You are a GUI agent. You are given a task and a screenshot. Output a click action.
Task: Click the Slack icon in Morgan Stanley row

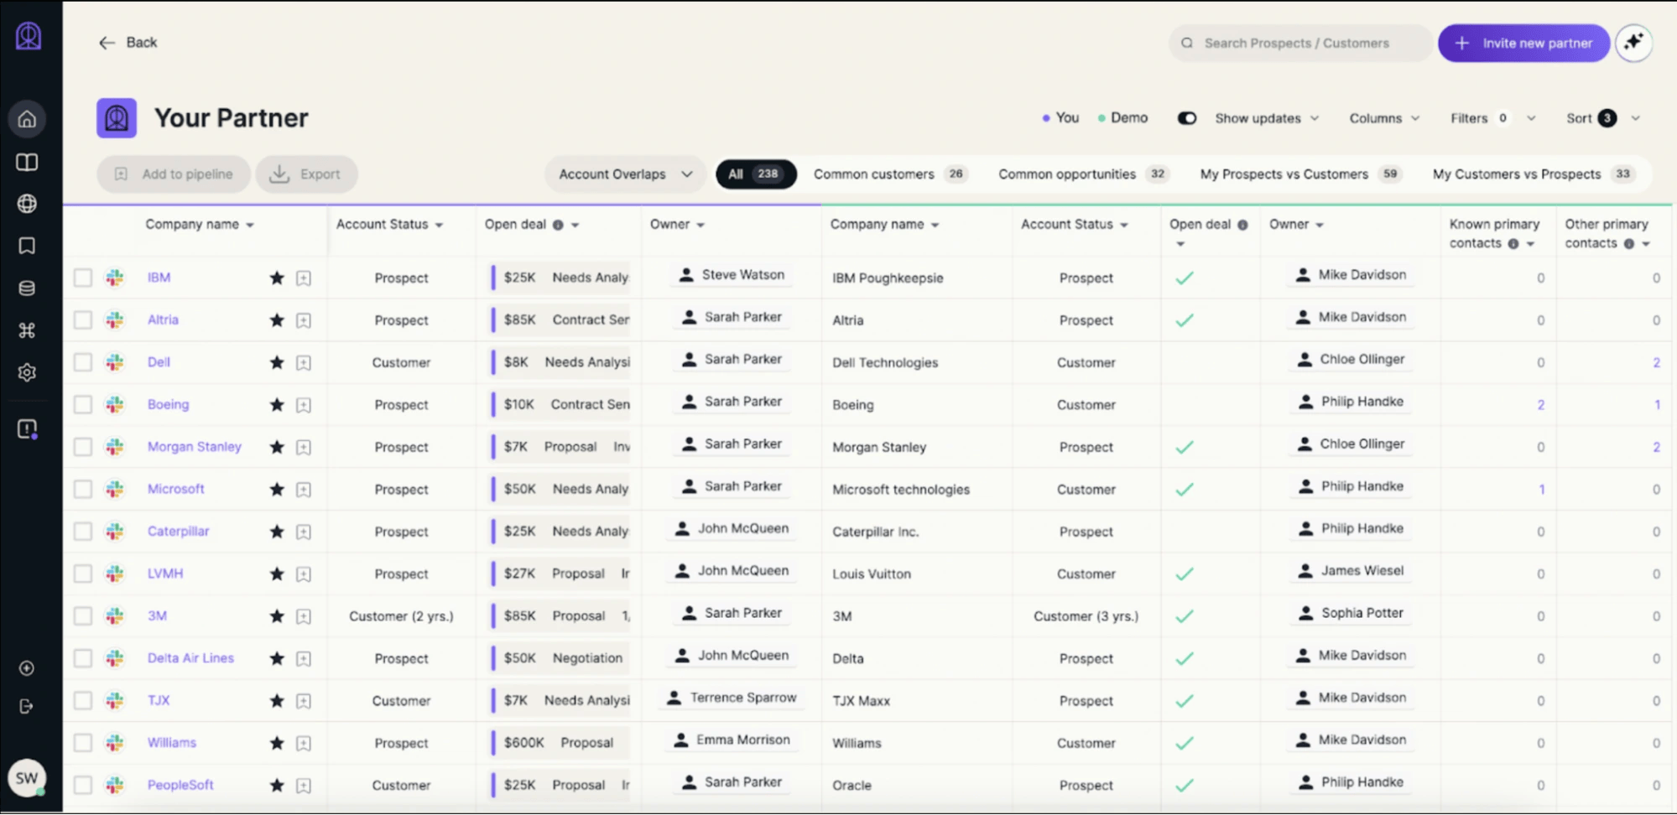point(115,447)
